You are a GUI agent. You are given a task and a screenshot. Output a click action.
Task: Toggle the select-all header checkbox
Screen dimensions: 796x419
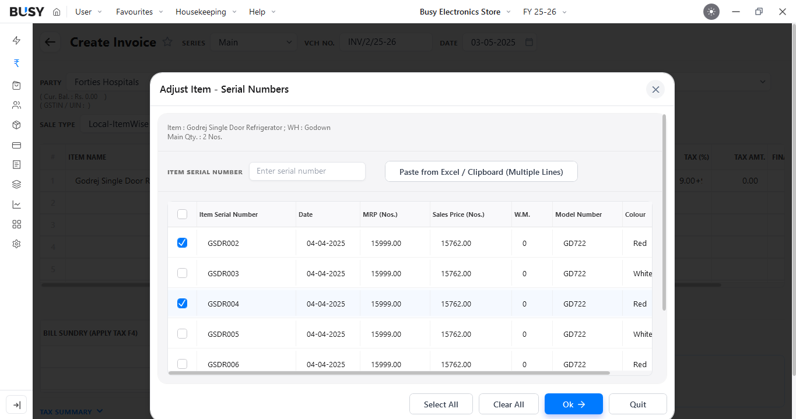click(182, 214)
